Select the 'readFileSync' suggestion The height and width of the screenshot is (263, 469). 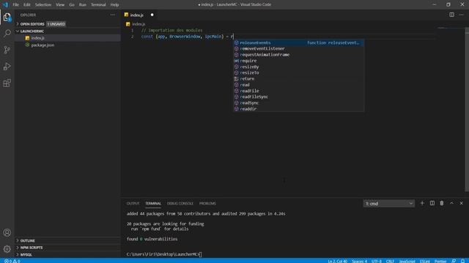click(x=298, y=96)
